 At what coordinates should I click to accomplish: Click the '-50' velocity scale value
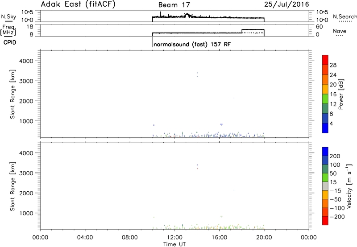tap(335, 199)
